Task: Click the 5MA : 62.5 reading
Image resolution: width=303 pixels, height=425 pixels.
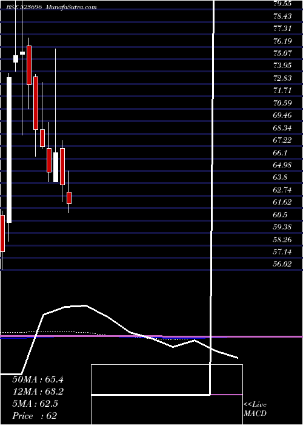Action: (35, 404)
